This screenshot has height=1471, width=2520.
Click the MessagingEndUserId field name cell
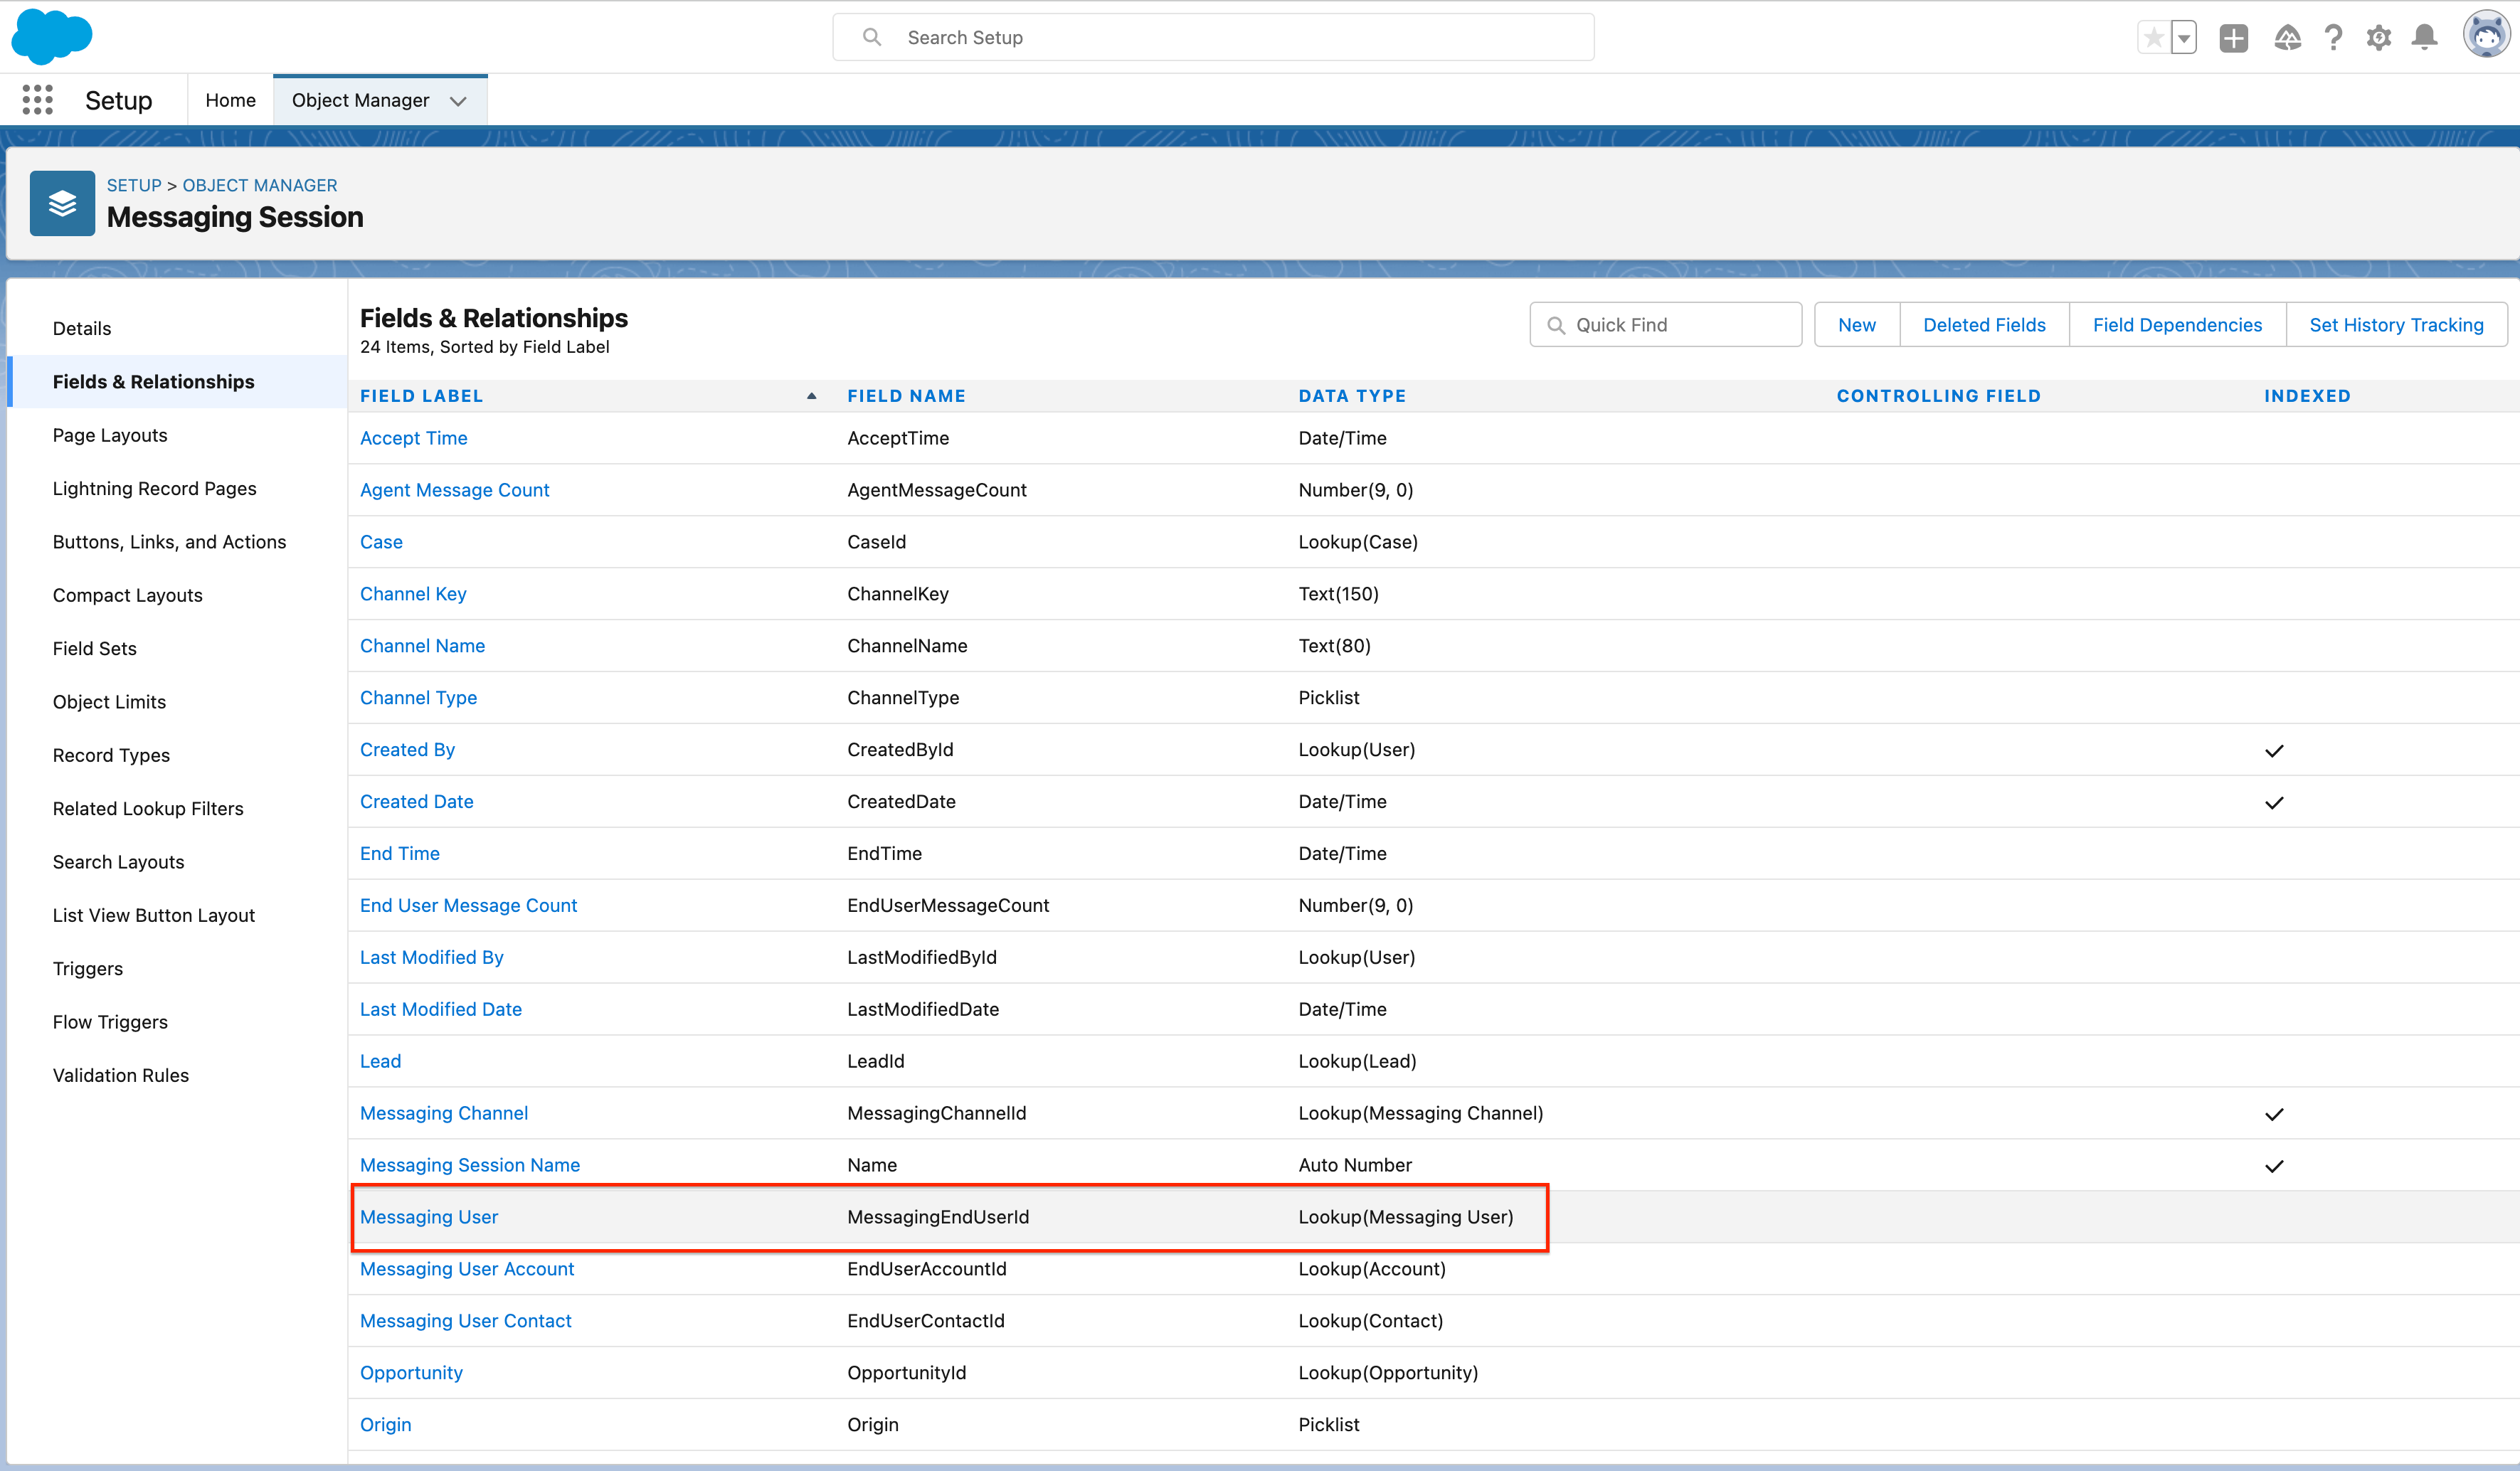coord(938,1217)
